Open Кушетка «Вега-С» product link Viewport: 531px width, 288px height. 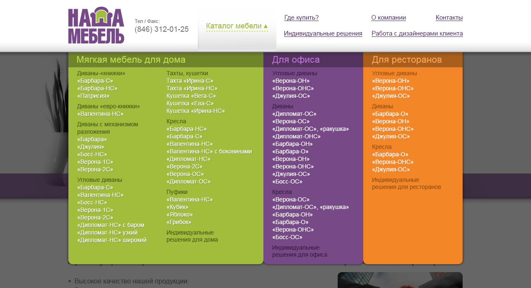tap(191, 96)
